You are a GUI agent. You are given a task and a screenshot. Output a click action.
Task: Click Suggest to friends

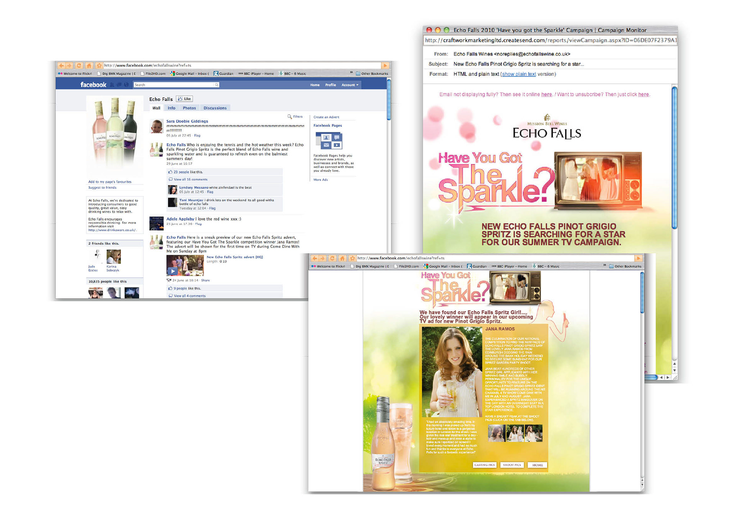(102, 188)
